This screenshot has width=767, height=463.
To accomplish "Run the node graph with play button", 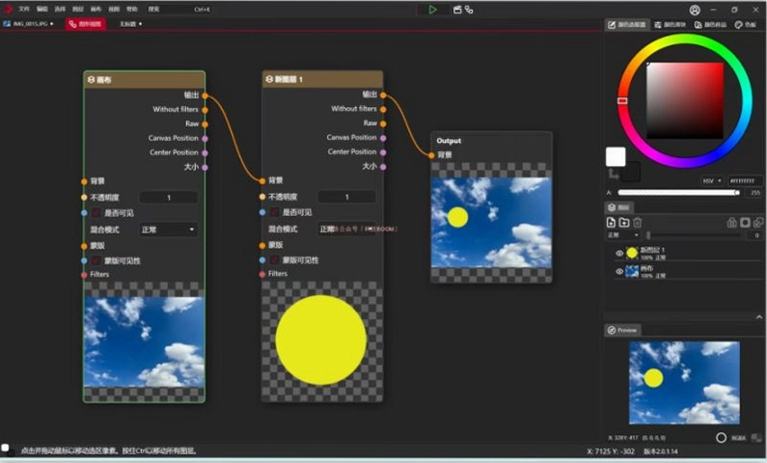I will (x=432, y=10).
